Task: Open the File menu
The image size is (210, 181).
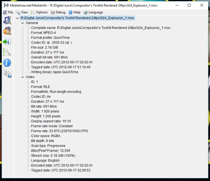Action: point(8,12)
